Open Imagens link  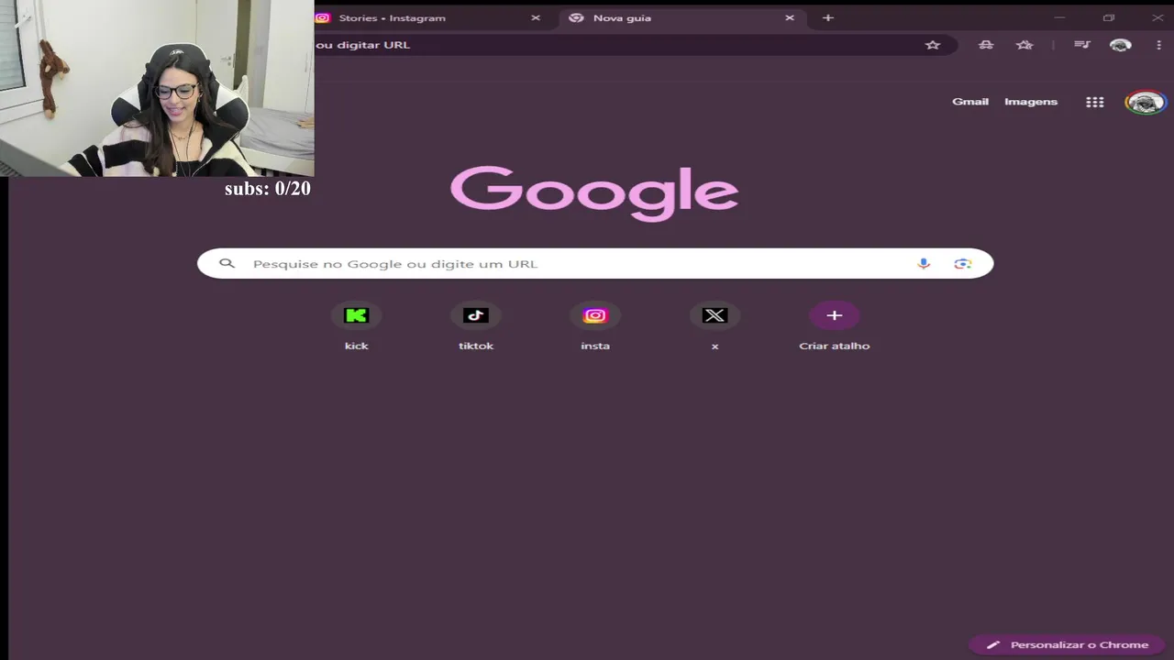(1031, 102)
